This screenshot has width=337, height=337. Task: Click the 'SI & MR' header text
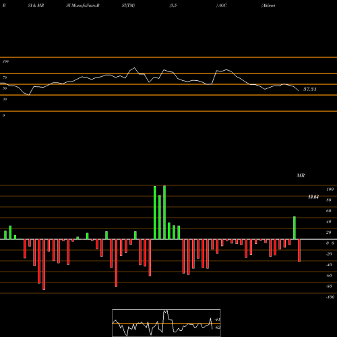pos(36,5)
